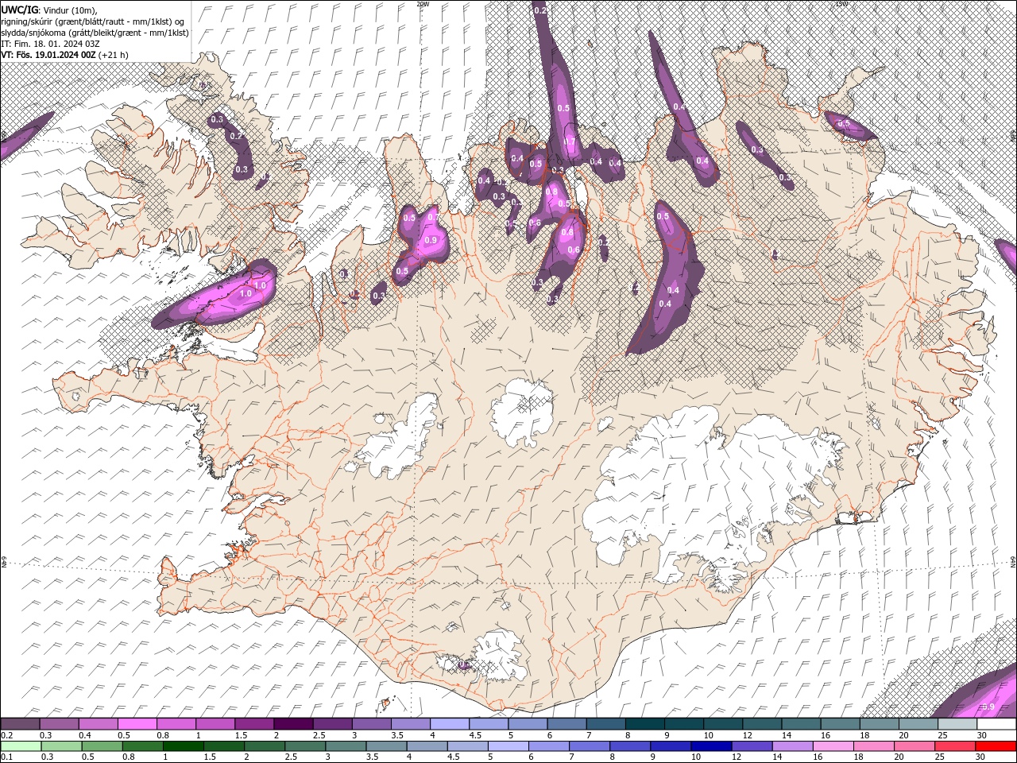Select the pale gray 25 swatch in upper row
Viewport: 1017px width, 763px height.
pyautogui.click(x=957, y=724)
